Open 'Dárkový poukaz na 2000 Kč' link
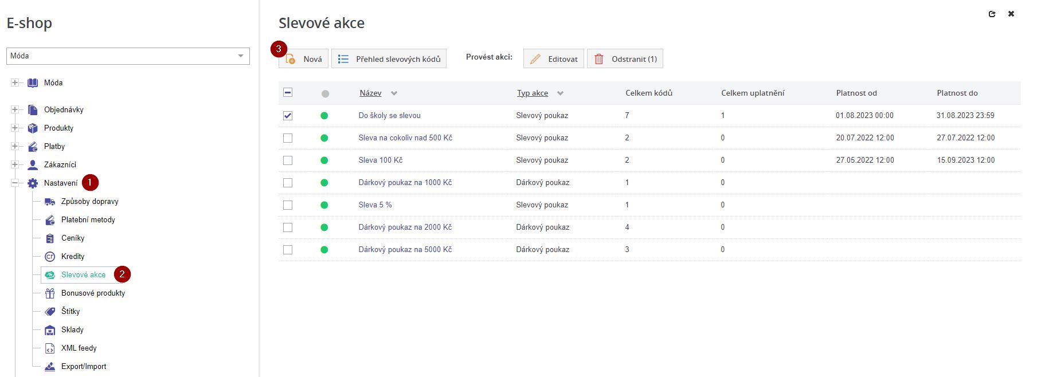The height and width of the screenshot is (377, 1037). (405, 227)
